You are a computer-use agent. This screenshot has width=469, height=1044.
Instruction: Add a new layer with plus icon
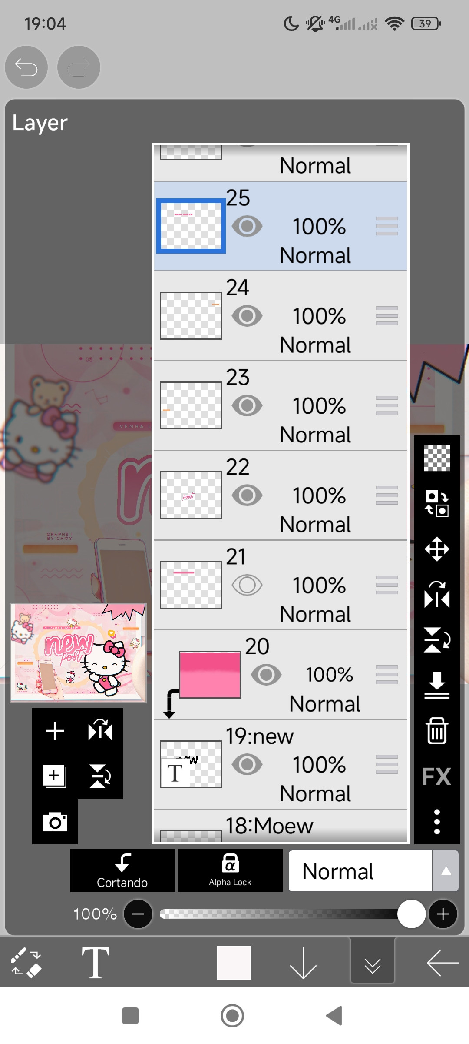point(55,730)
